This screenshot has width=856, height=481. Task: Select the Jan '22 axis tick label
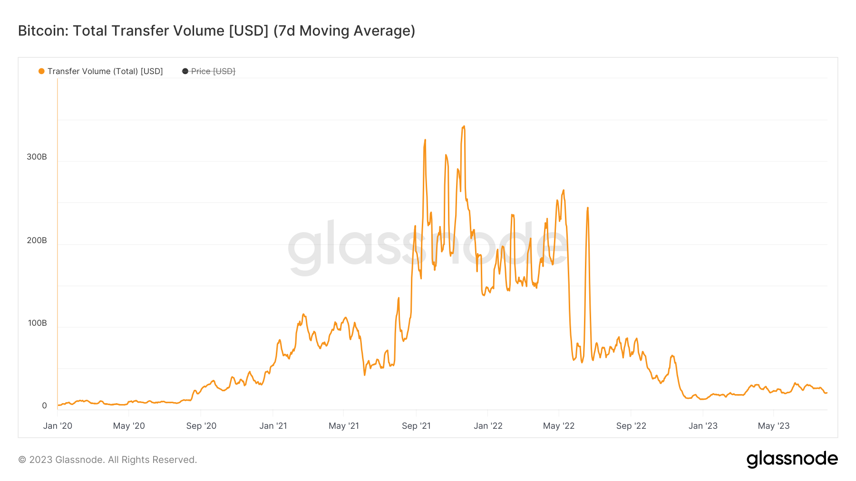coord(488,426)
